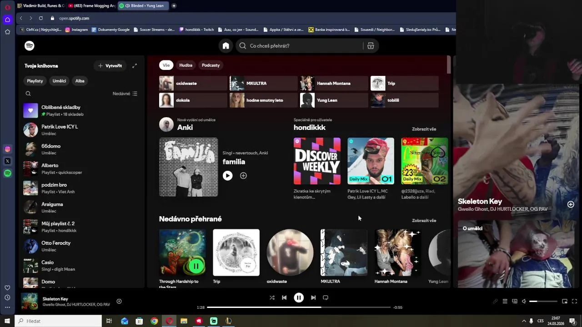Open the Dokumenty Google bookmark
This screenshot has height=327, width=582.
pos(110,30)
